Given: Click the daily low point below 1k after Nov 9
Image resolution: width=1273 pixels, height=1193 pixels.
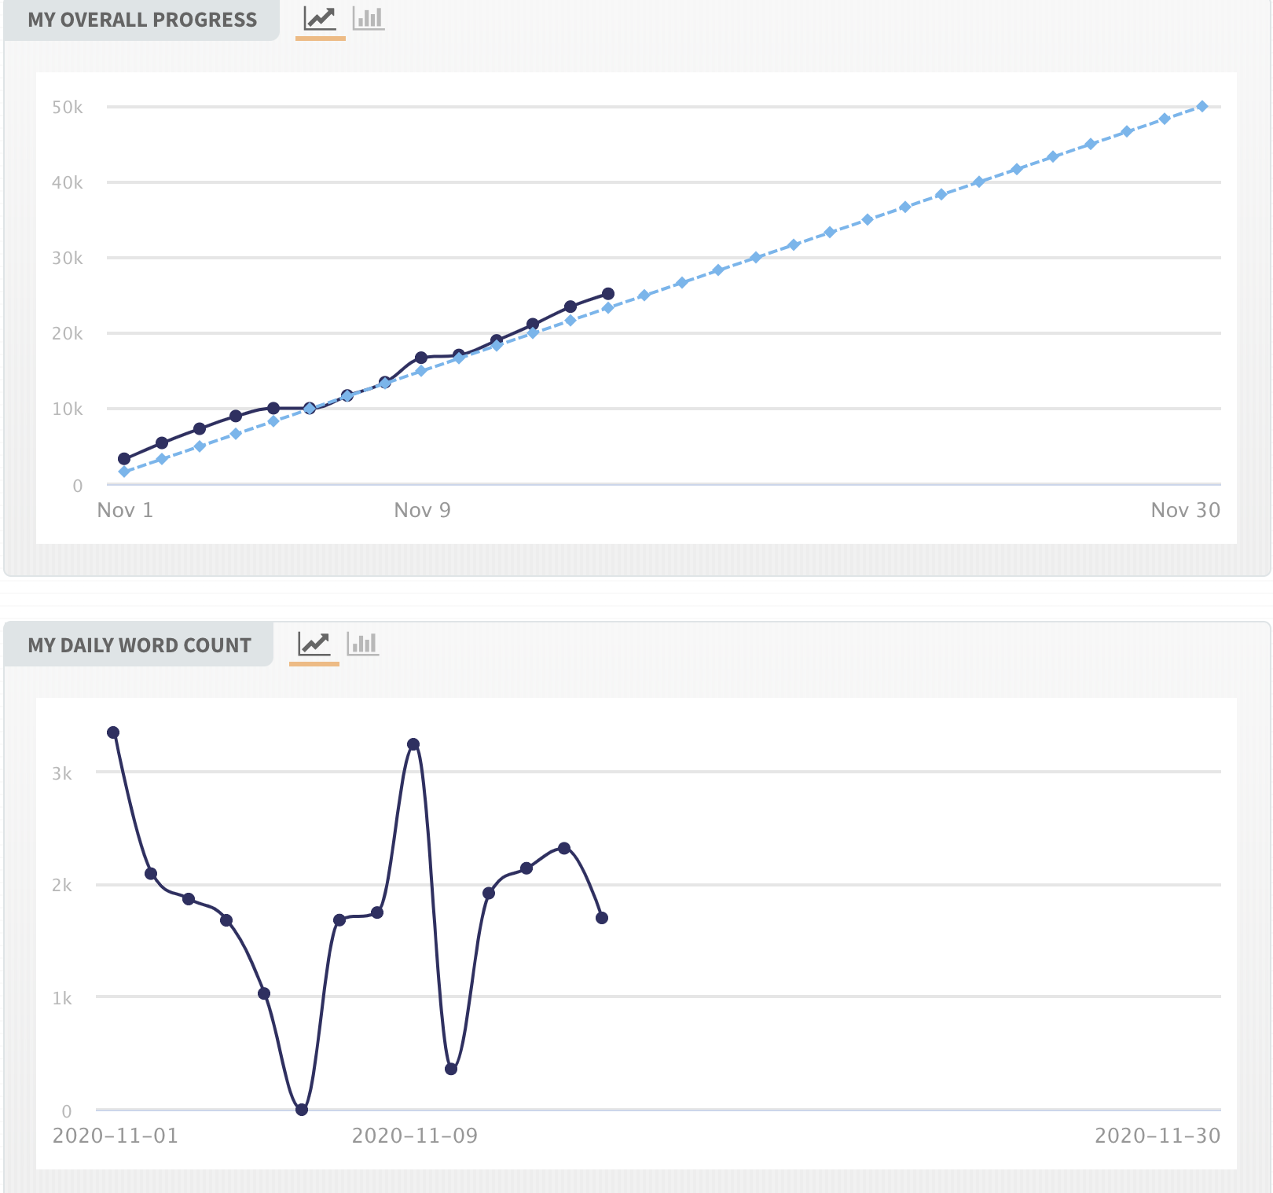Looking at the screenshot, I should tap(451, 1069).
